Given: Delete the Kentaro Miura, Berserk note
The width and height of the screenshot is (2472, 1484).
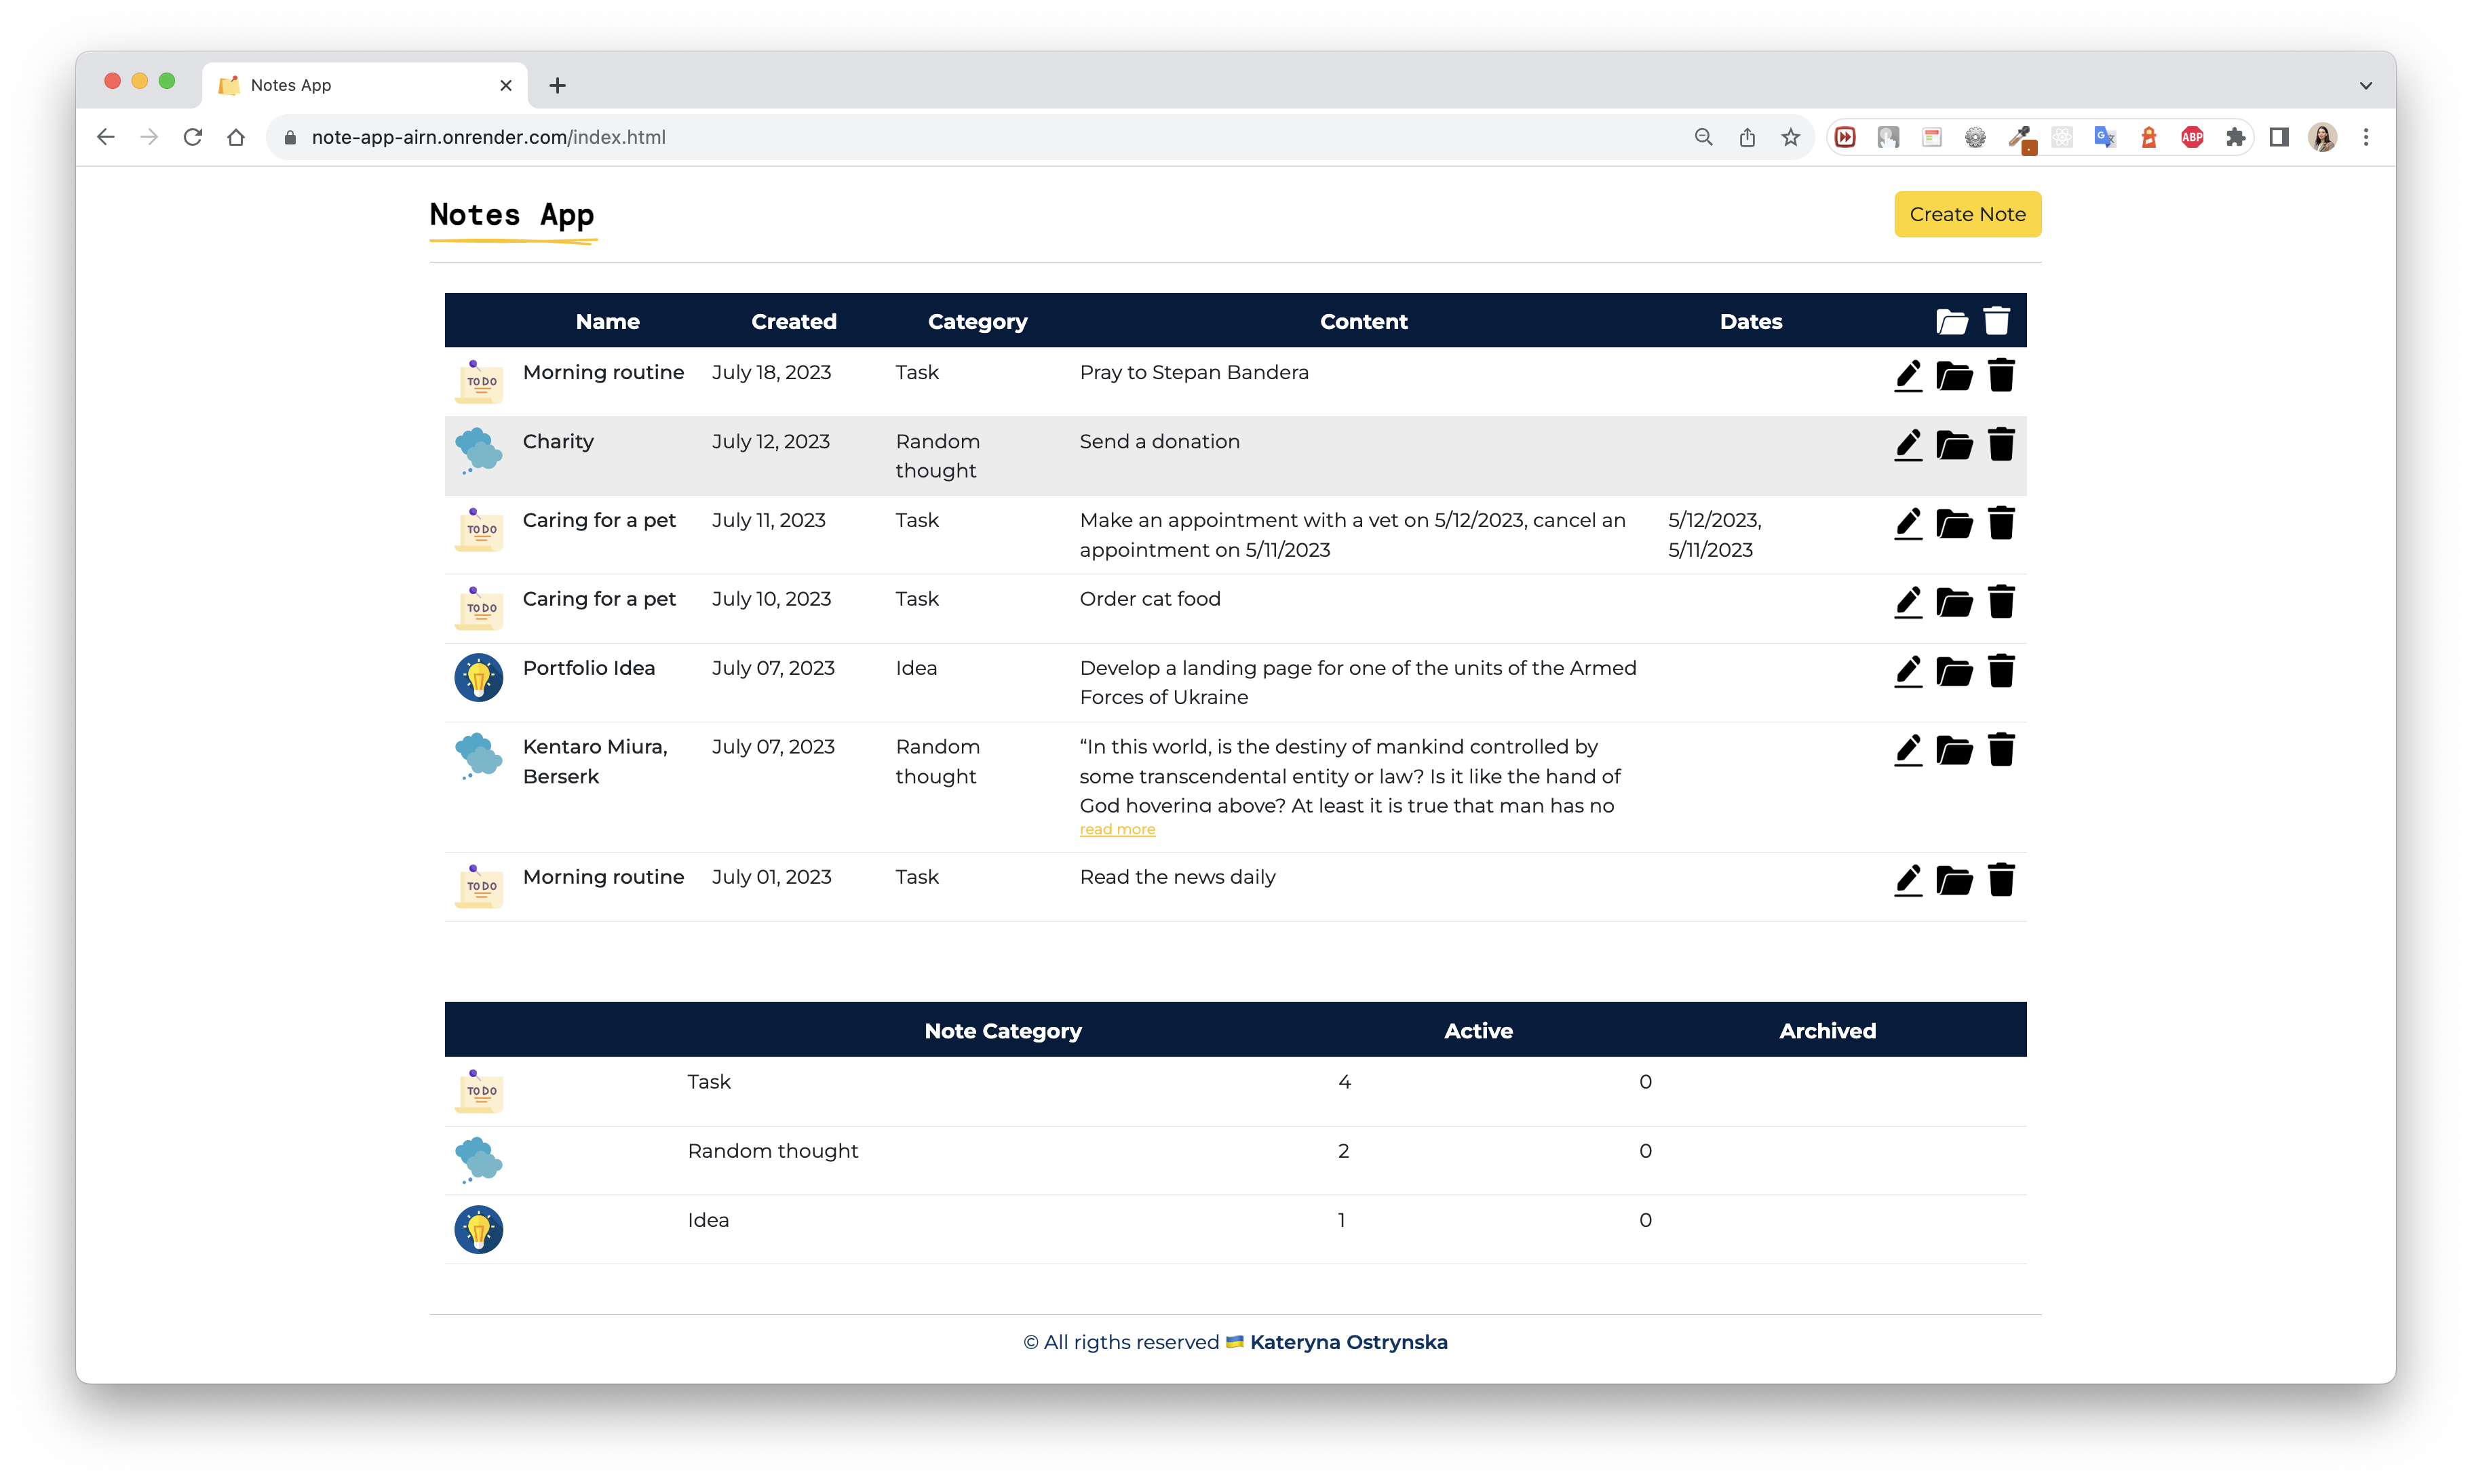Looking at the screenshot, I should click(x=2001, y=750).
